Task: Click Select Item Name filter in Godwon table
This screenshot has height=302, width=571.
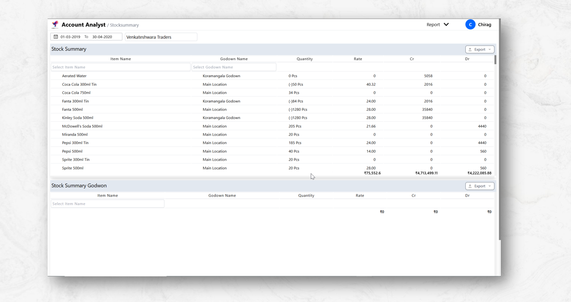Action: (x=107, y=204)
